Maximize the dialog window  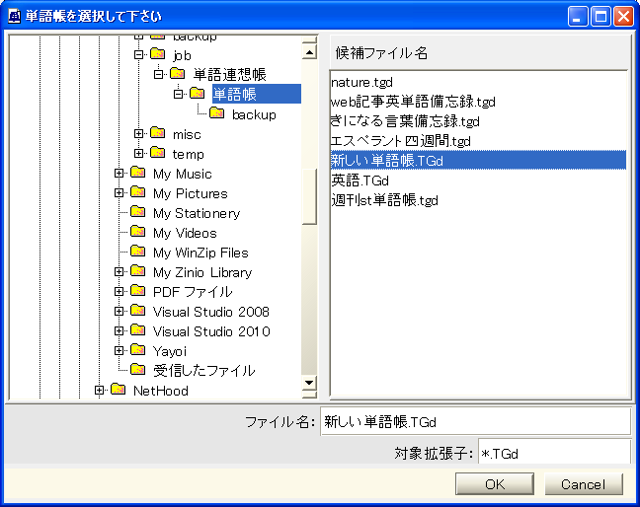click(600, 17)
